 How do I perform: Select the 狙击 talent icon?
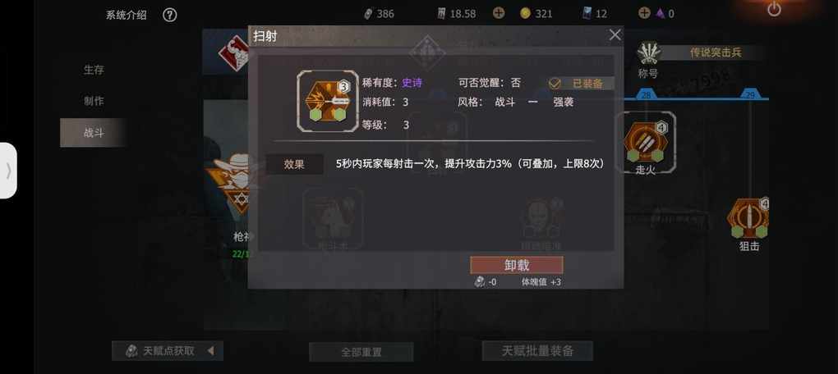[748, 218]
